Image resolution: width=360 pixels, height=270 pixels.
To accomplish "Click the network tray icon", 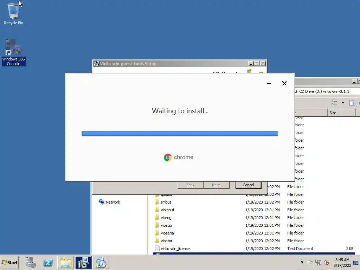I will 318,262.
